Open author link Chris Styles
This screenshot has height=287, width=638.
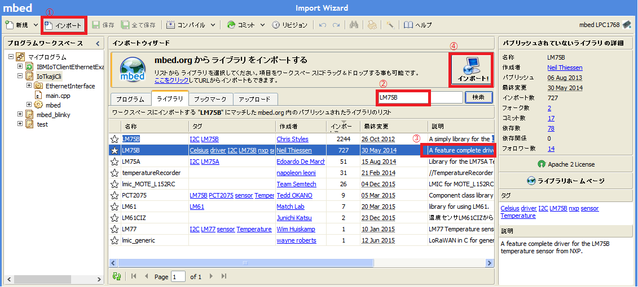click(292, 139)
